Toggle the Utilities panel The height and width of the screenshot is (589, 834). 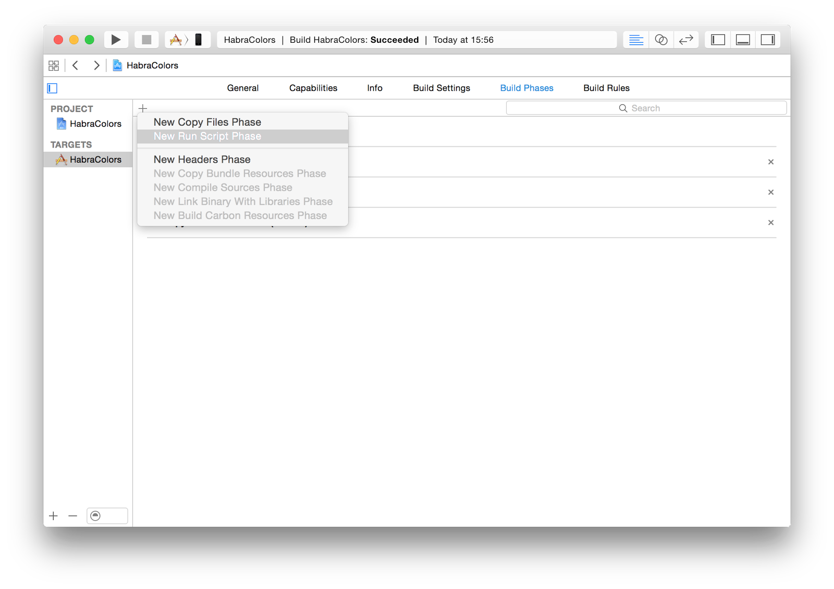pyautogui.click(x=768, y=40)
